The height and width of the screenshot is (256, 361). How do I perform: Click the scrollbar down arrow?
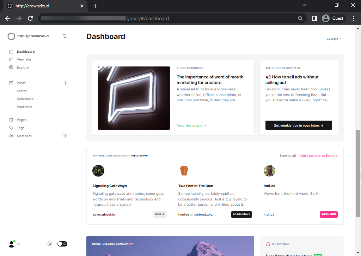(358, 253)
